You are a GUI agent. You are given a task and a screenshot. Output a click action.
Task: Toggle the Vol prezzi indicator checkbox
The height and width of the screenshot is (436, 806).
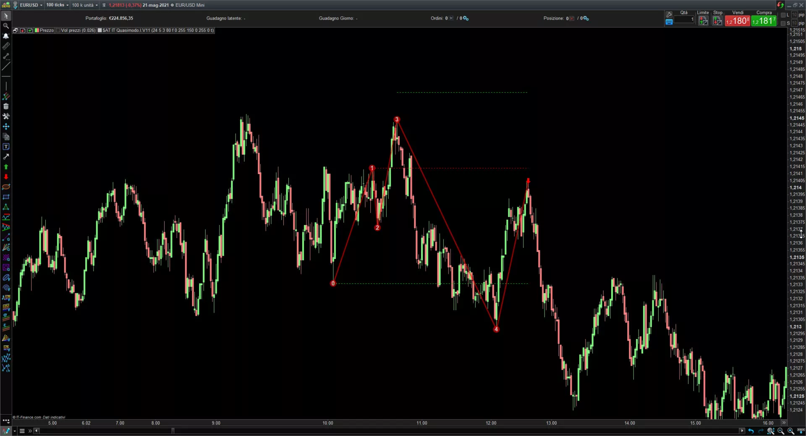click(x=58, y=31)
